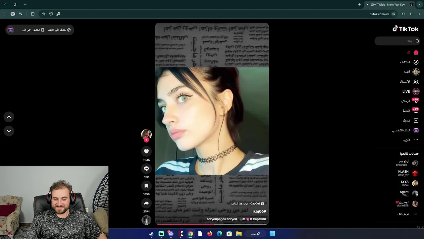Open the TikTok Home feed icon
This screenshot has height=239, width=424.
pos(416,52)
